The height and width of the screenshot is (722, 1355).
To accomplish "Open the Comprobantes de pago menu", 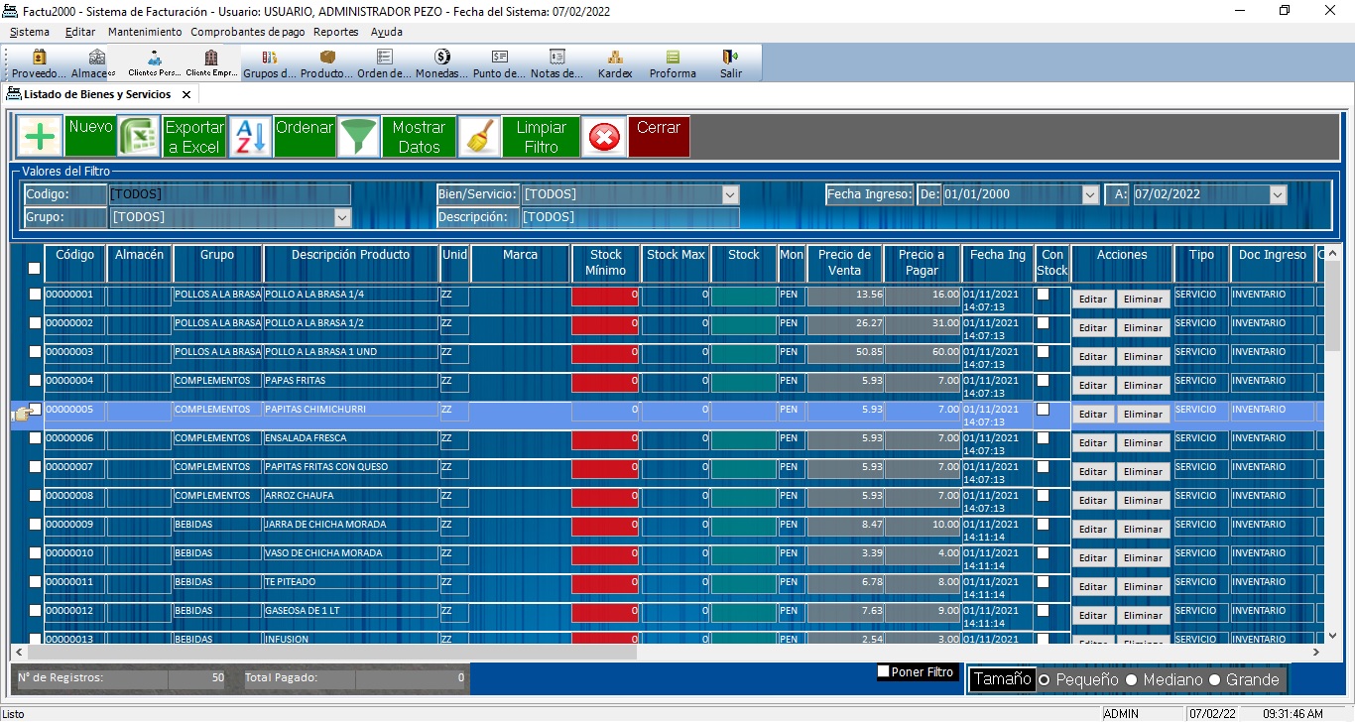I will pyautogui.click(x=248, y=32).
